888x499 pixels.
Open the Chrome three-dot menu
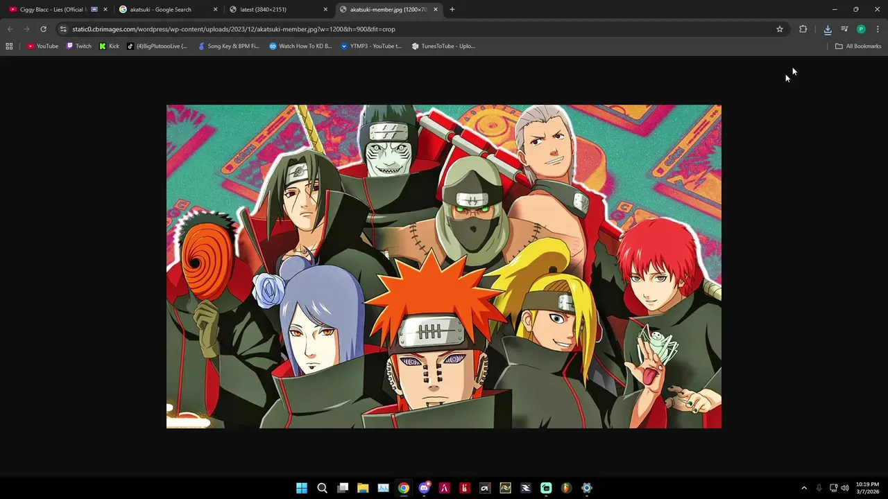[878, 29]
